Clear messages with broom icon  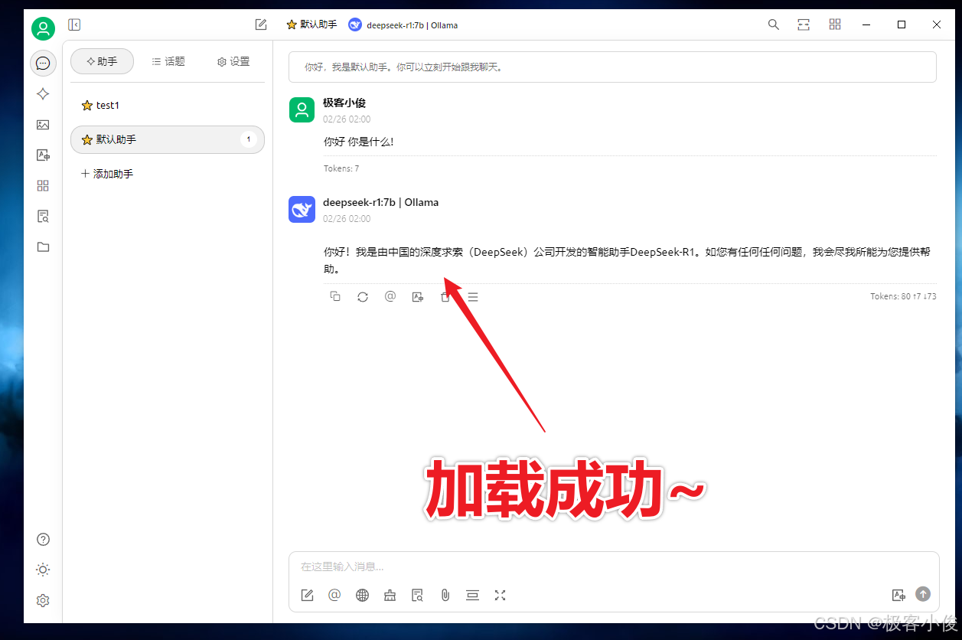[390, 595]
